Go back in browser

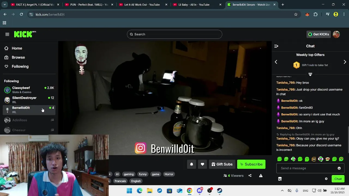(x=5, y=14)
